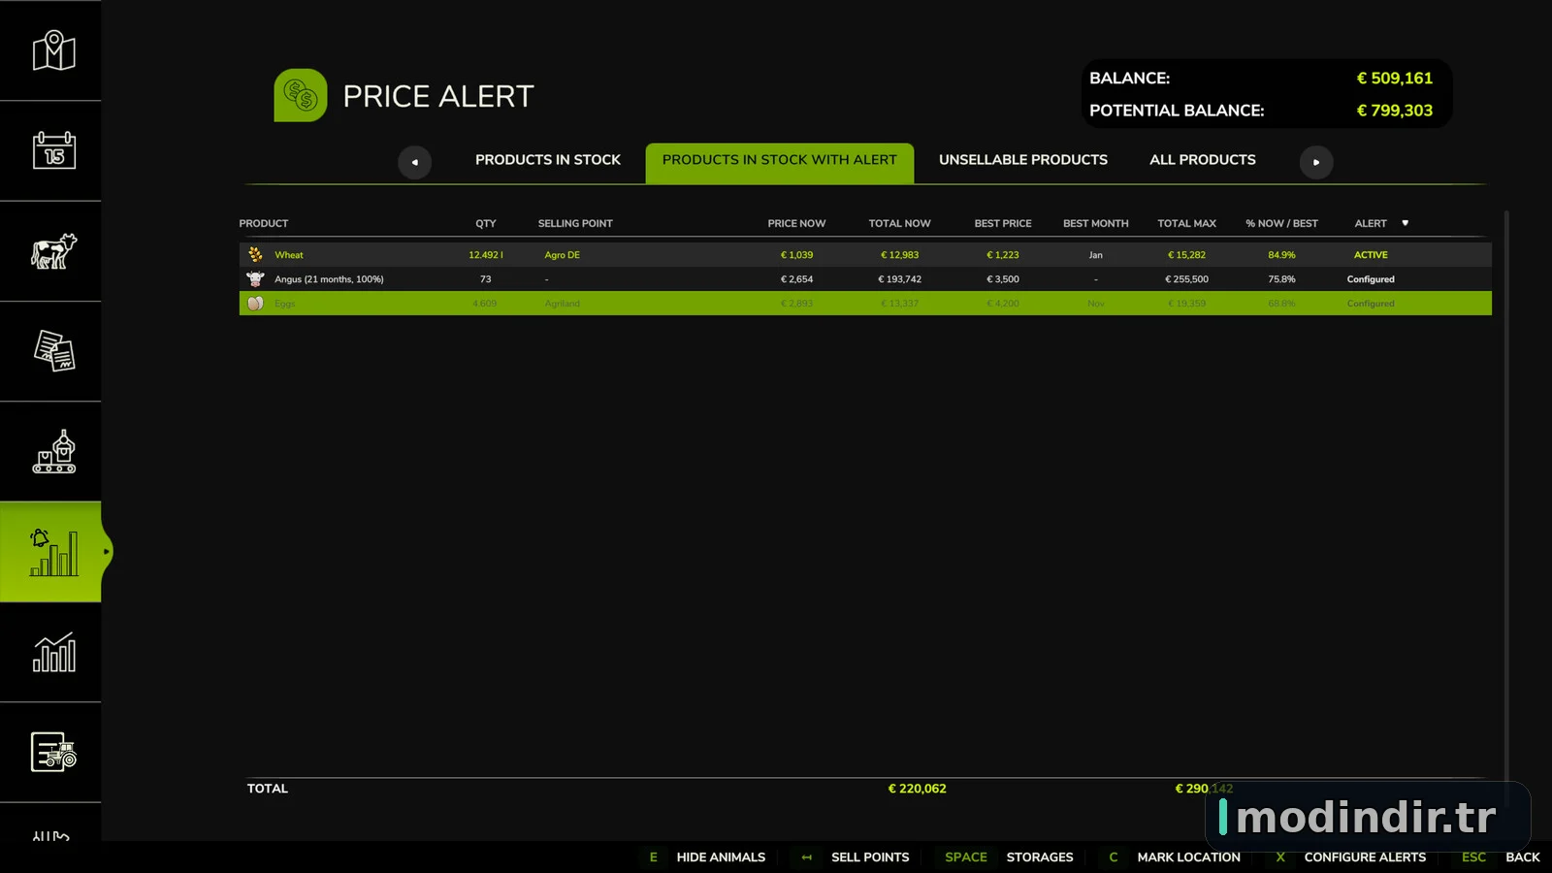Select the price alert bell chart icon
This screenshot has width=1552, height=873.
click(53, 552)
